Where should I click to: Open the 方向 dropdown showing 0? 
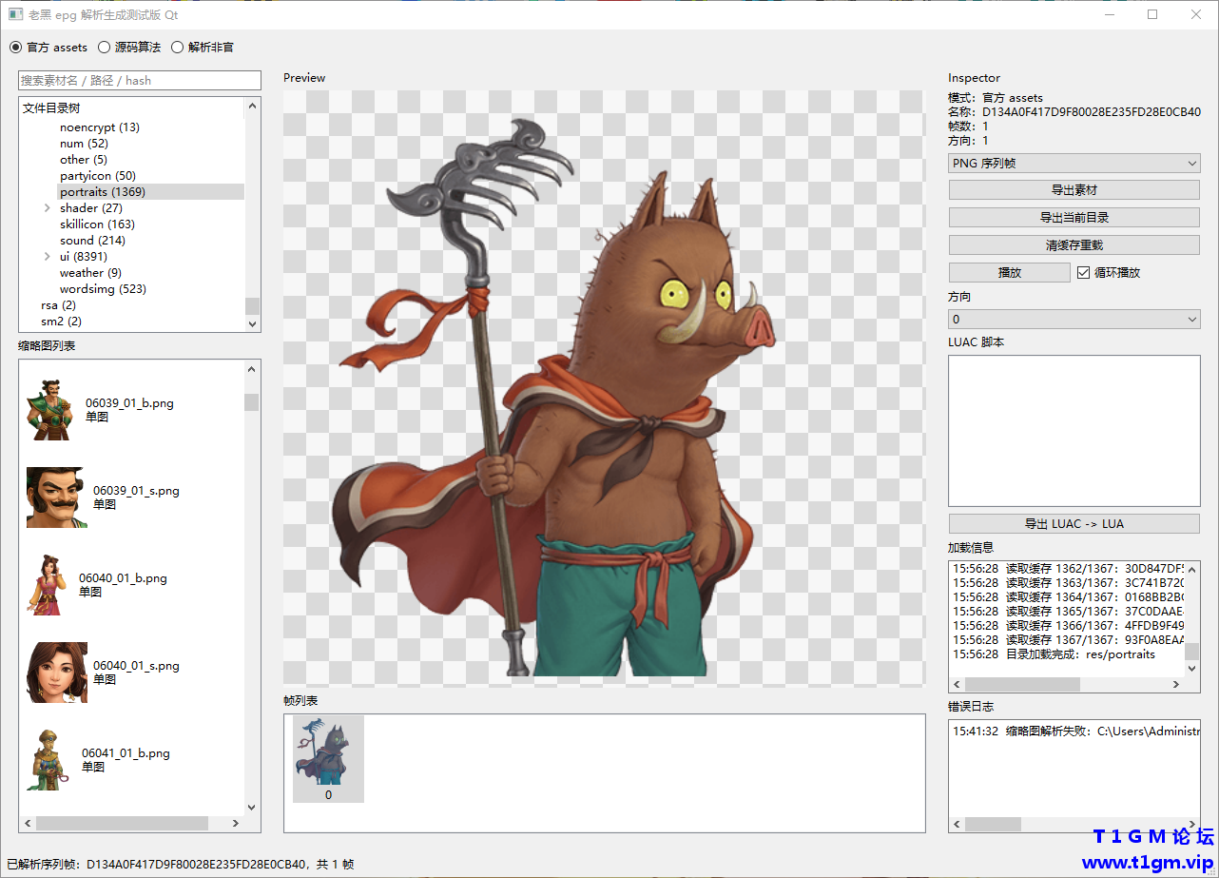tap(1074, 320)
